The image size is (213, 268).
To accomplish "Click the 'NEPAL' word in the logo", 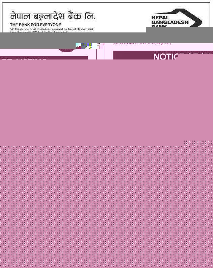I will click(160, 18).
